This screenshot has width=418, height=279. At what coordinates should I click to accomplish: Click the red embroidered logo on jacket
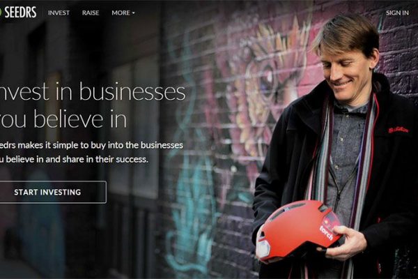(x=398, y=130)
